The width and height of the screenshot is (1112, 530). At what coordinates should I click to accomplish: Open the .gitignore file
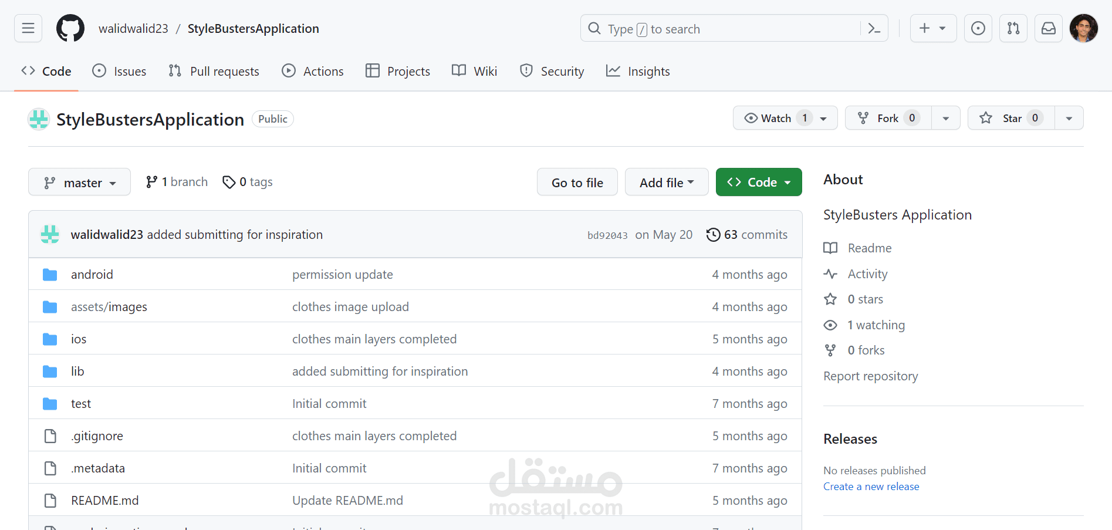[97, 436]
